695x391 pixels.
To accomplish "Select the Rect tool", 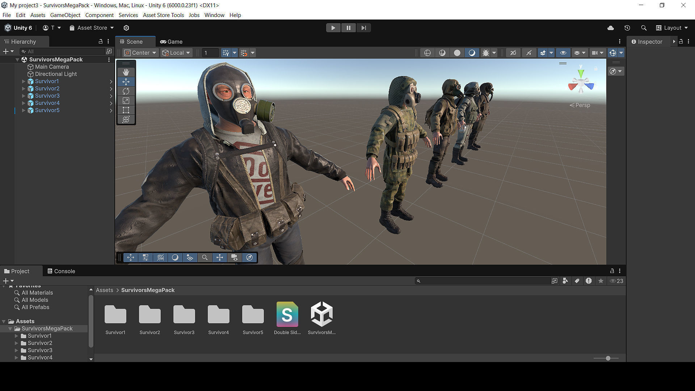I will 126,110.
